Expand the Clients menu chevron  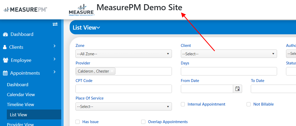tap(54, 46)
